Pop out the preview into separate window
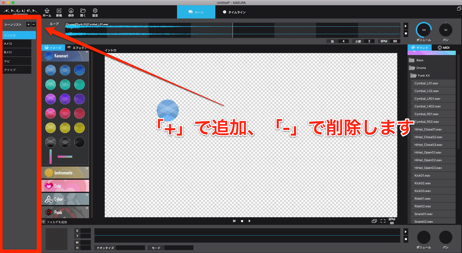The image size is (462, 253). coord(374,221)
